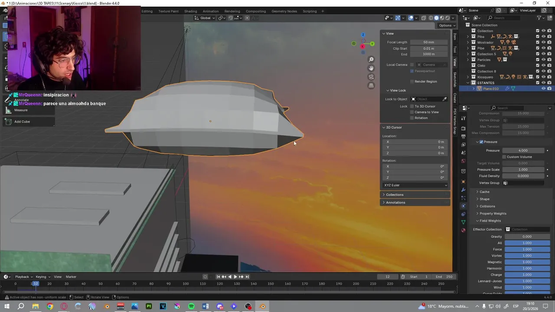Viewport: 555px width, 312px height.
Task: Open Scripting workspace tab
Action: [310, 11]
